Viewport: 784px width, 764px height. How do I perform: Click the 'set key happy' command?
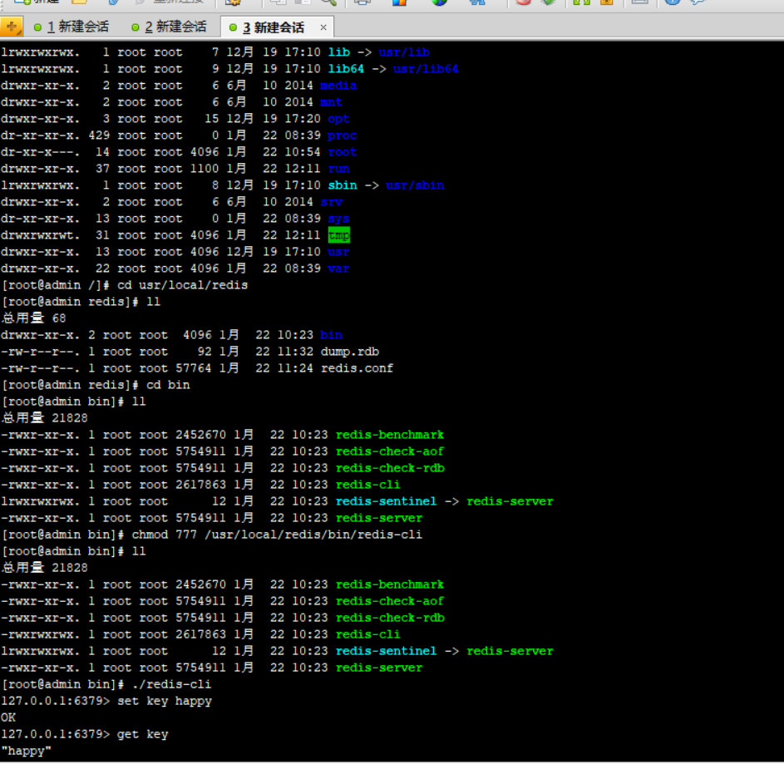[165, 701]
